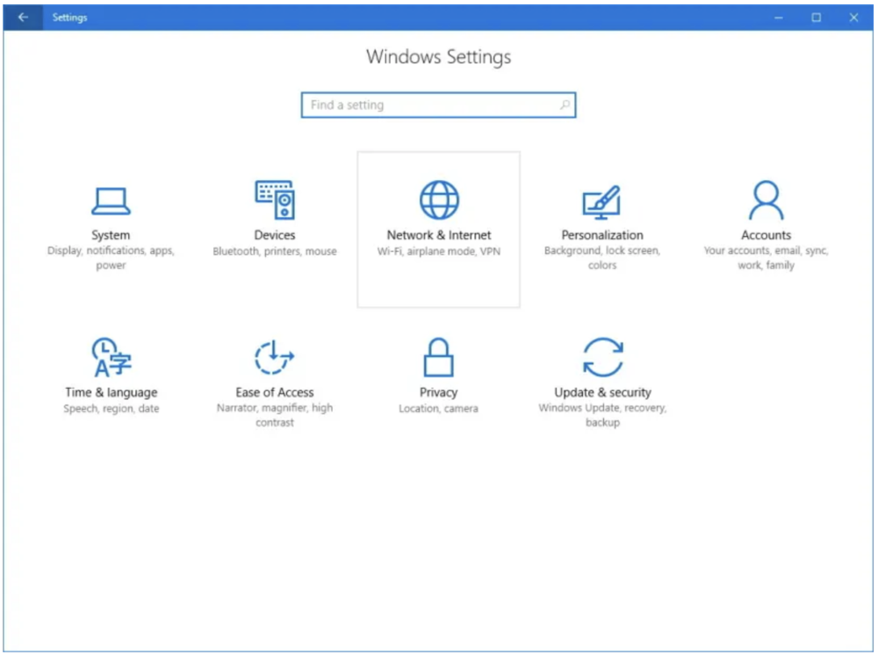The height and width of the screenshot is (655, 878).
Task: Click the Accounts label
Action: (766, 235)
